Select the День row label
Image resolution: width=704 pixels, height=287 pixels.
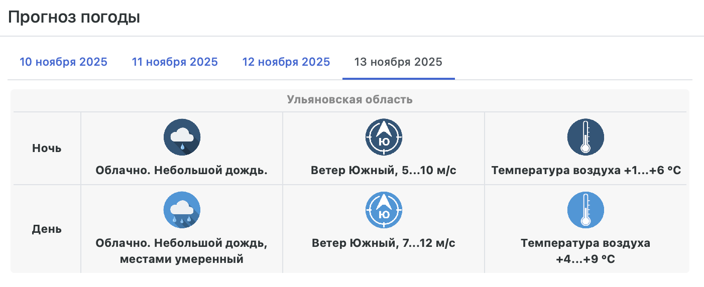(47, 229)
